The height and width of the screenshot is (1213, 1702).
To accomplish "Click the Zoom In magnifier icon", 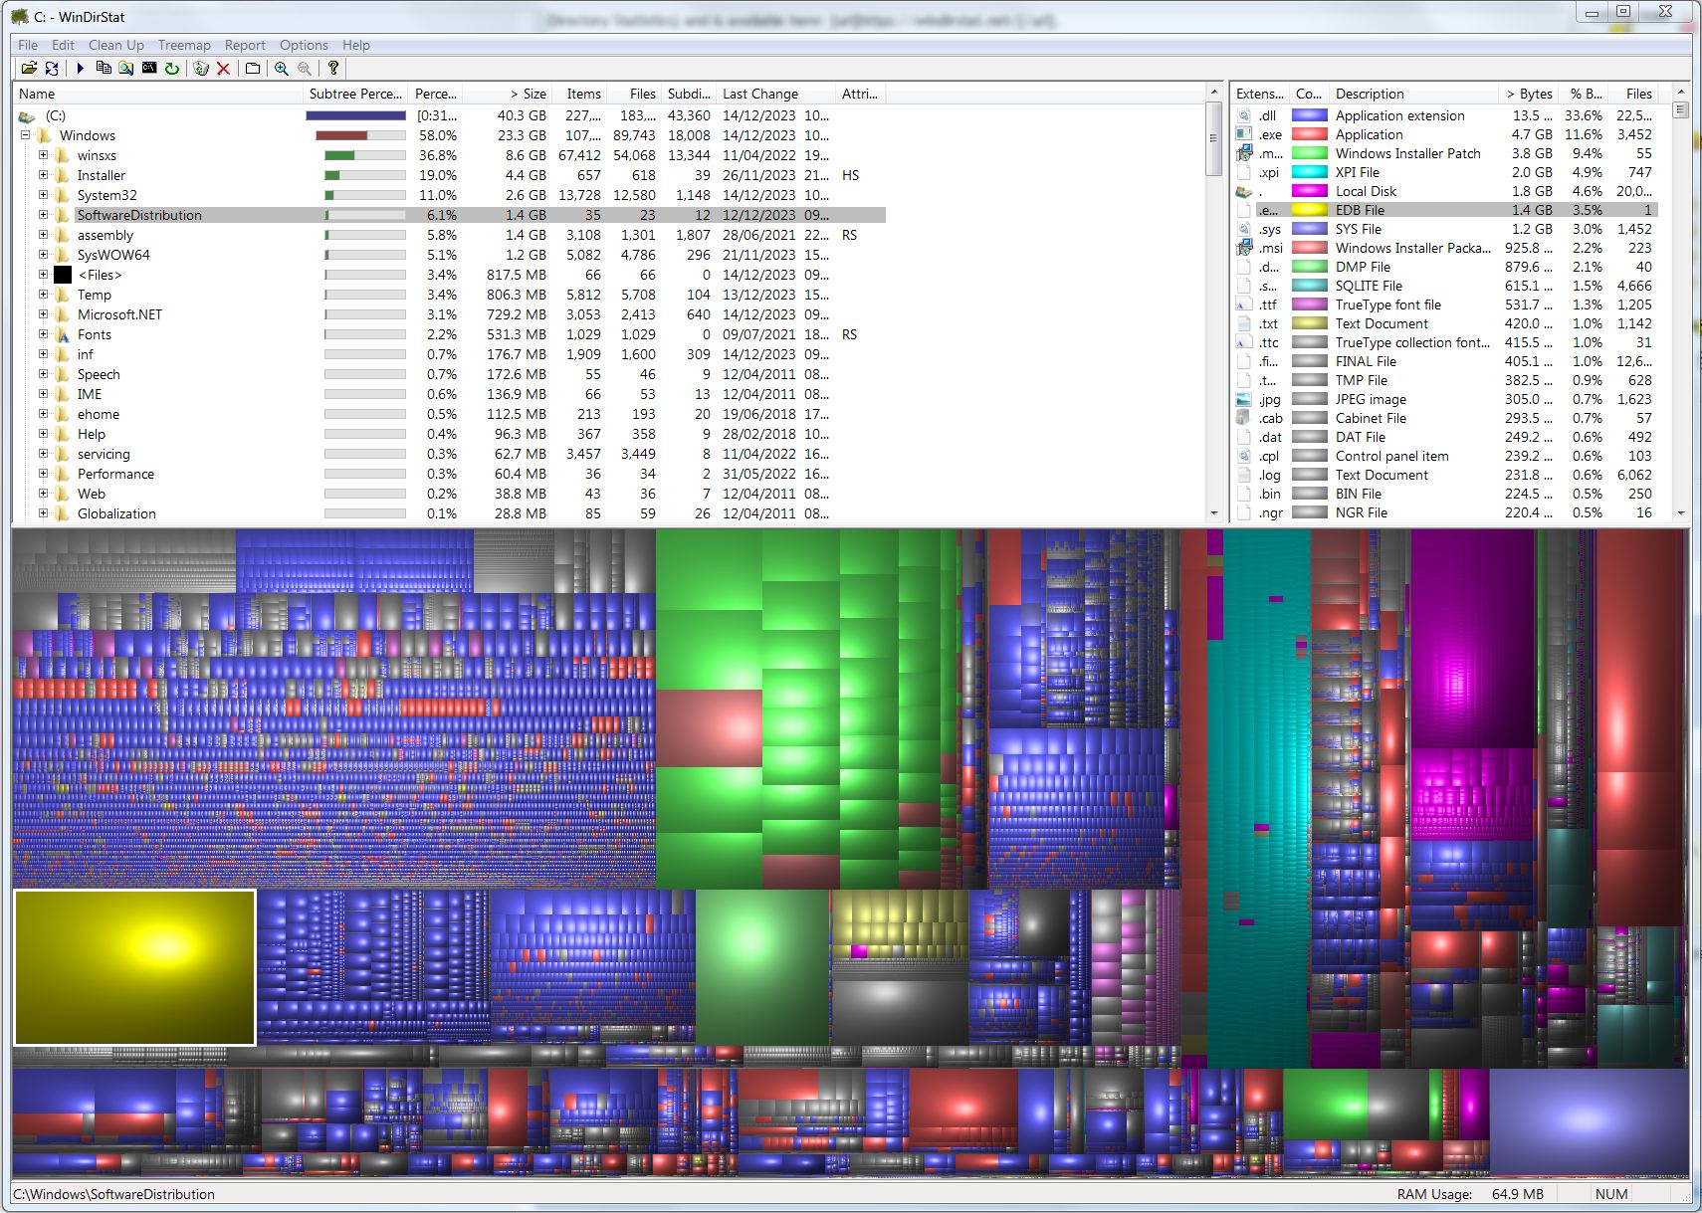I will click(x=282, y=68).
